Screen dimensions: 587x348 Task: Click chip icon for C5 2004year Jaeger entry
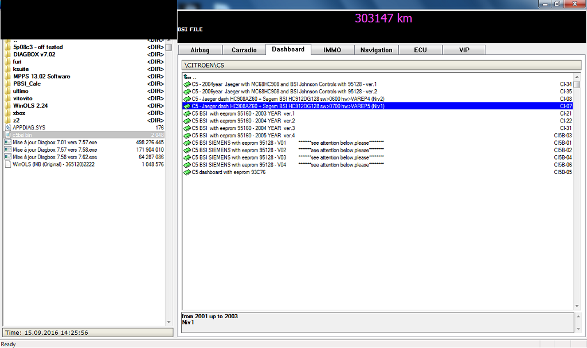pyautogui.click(x=187, y=84)
